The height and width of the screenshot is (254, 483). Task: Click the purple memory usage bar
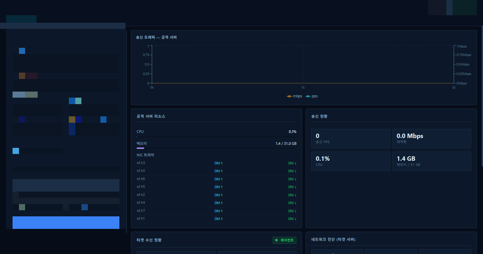[140, 148]
